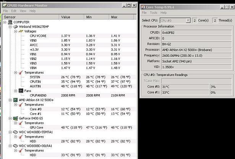This screenshot has height=159, width=235.
Task: Click the WDC WD800BD-00LRA1 hard drive icon
Action: (x=15, y=146)
